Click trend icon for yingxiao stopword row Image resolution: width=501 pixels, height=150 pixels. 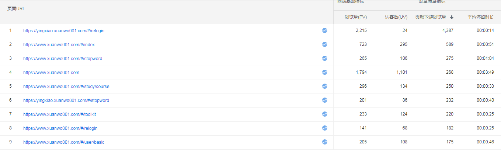[x=324, y=100]
